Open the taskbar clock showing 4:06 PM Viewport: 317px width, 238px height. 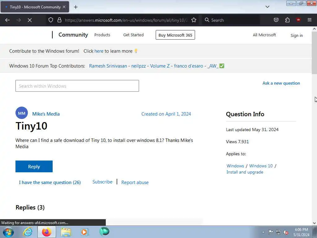(301, 232)
